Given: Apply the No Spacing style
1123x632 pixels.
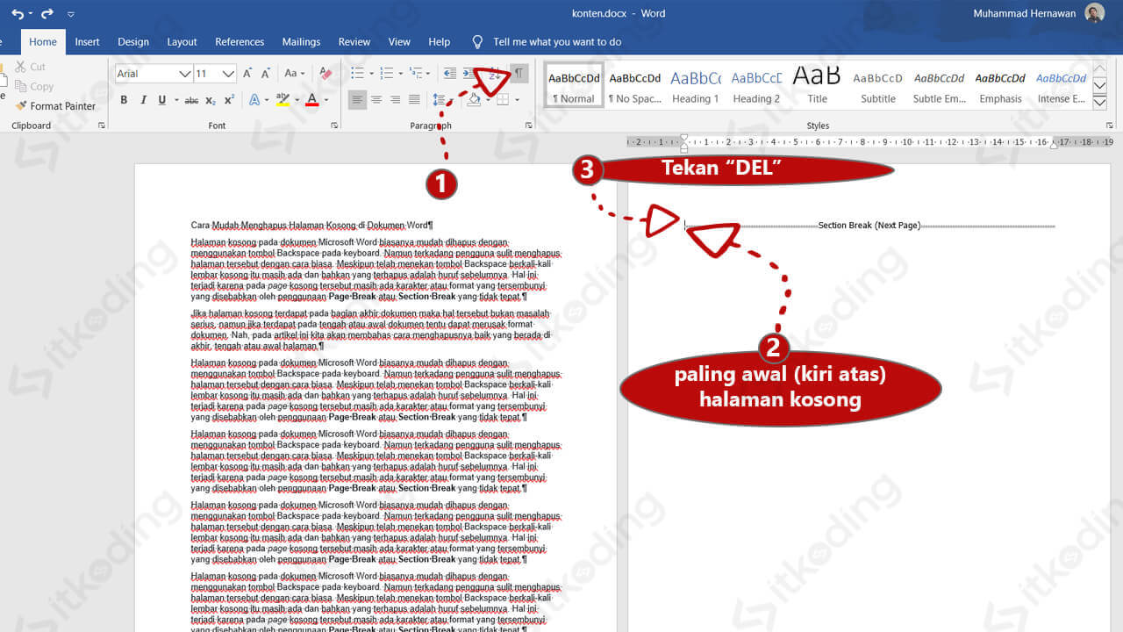Looking at the screenshot, I should tap(635, 85).
